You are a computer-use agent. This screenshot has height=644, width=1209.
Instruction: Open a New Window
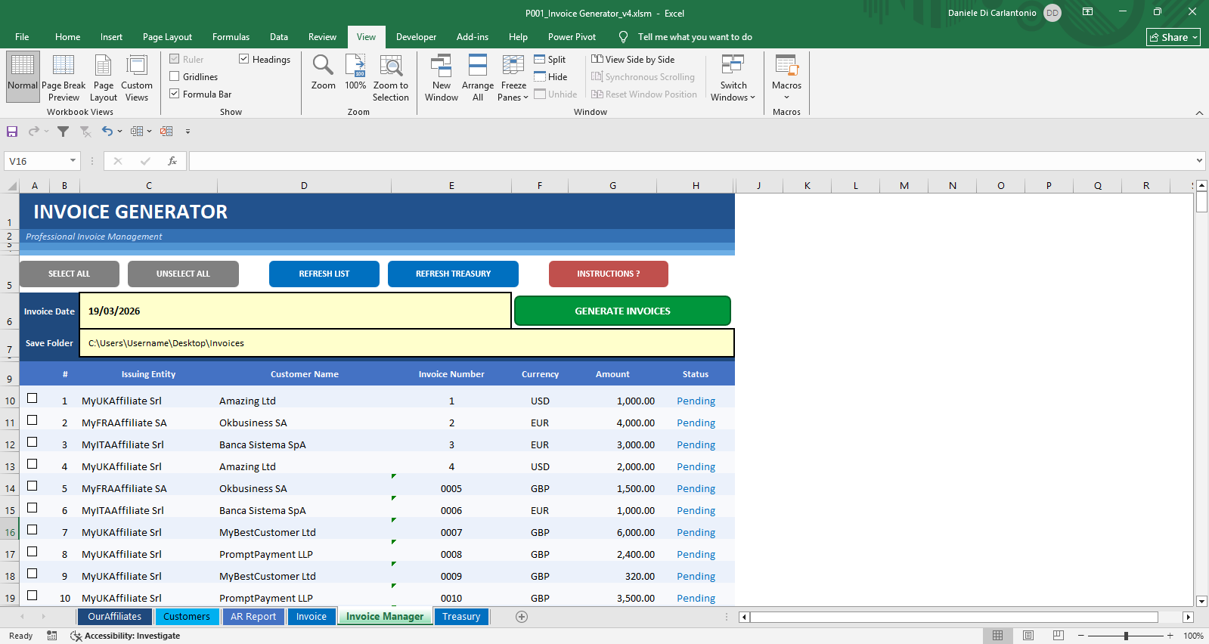[x=442, y=77]
